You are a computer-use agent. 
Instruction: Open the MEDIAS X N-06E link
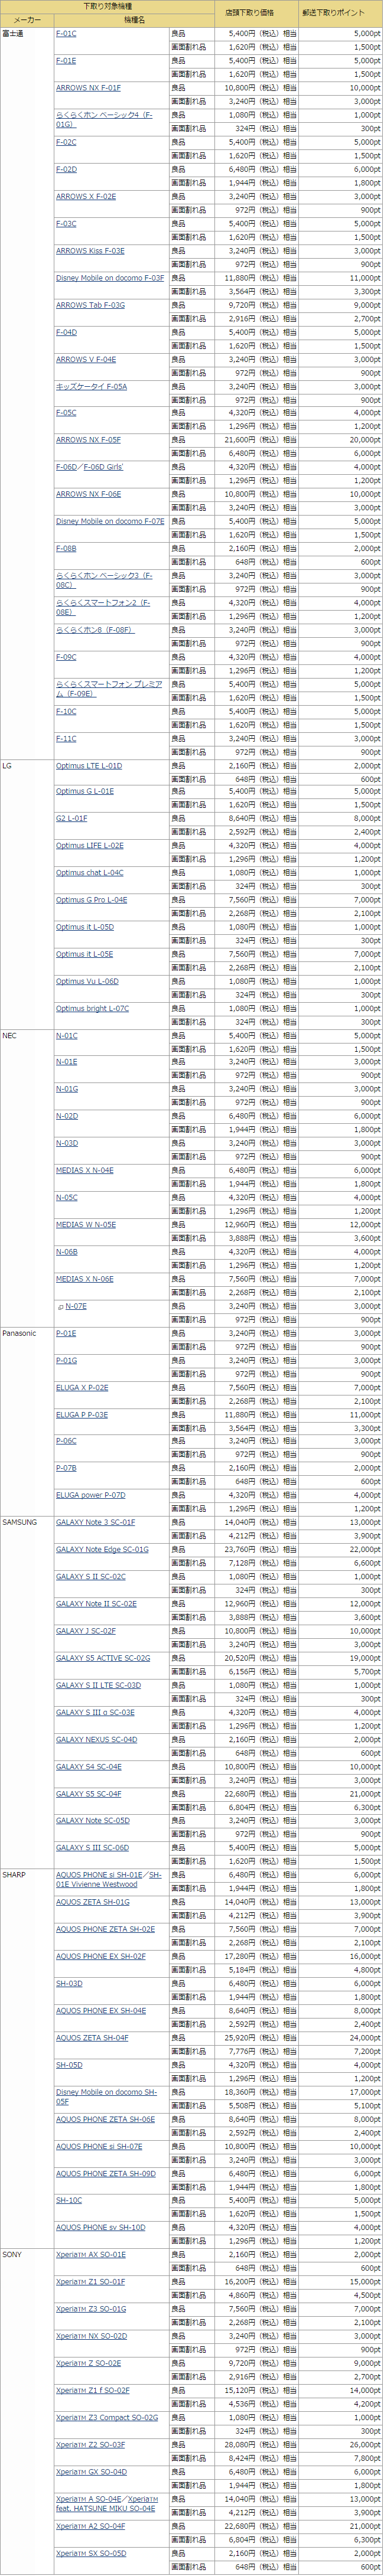tap(85, 1280)
